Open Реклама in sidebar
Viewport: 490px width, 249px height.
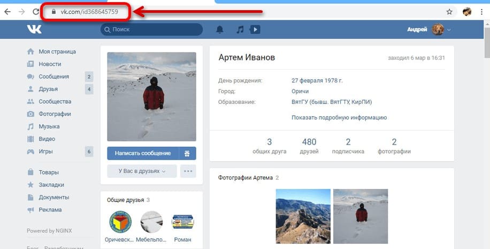pyautogui.click(x=50, y=210)
